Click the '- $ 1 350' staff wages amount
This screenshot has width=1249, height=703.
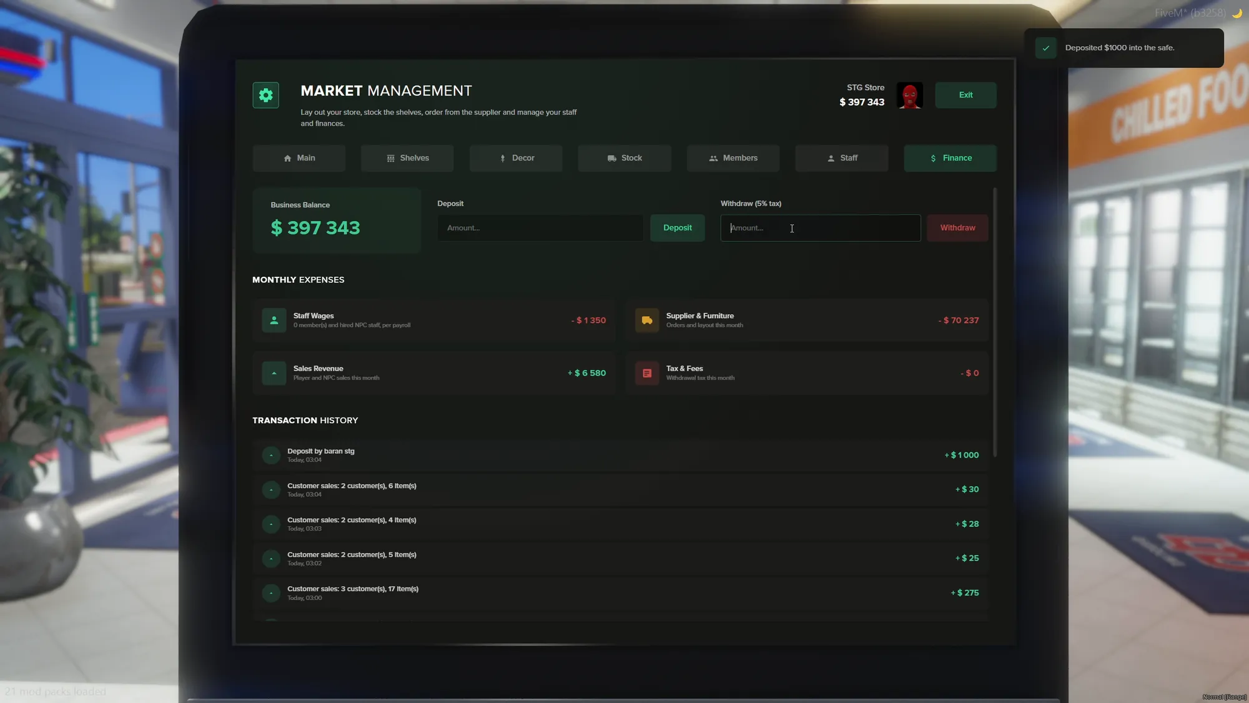coord(588,321)
